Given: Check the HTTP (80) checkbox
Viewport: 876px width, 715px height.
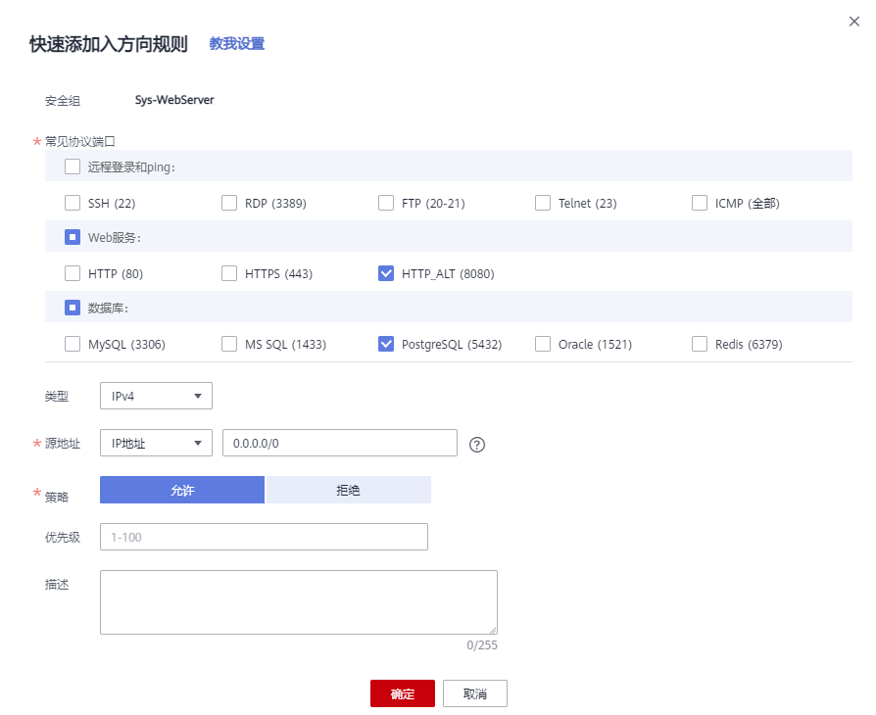Looking at the screenshot, I should click(72, 273).
